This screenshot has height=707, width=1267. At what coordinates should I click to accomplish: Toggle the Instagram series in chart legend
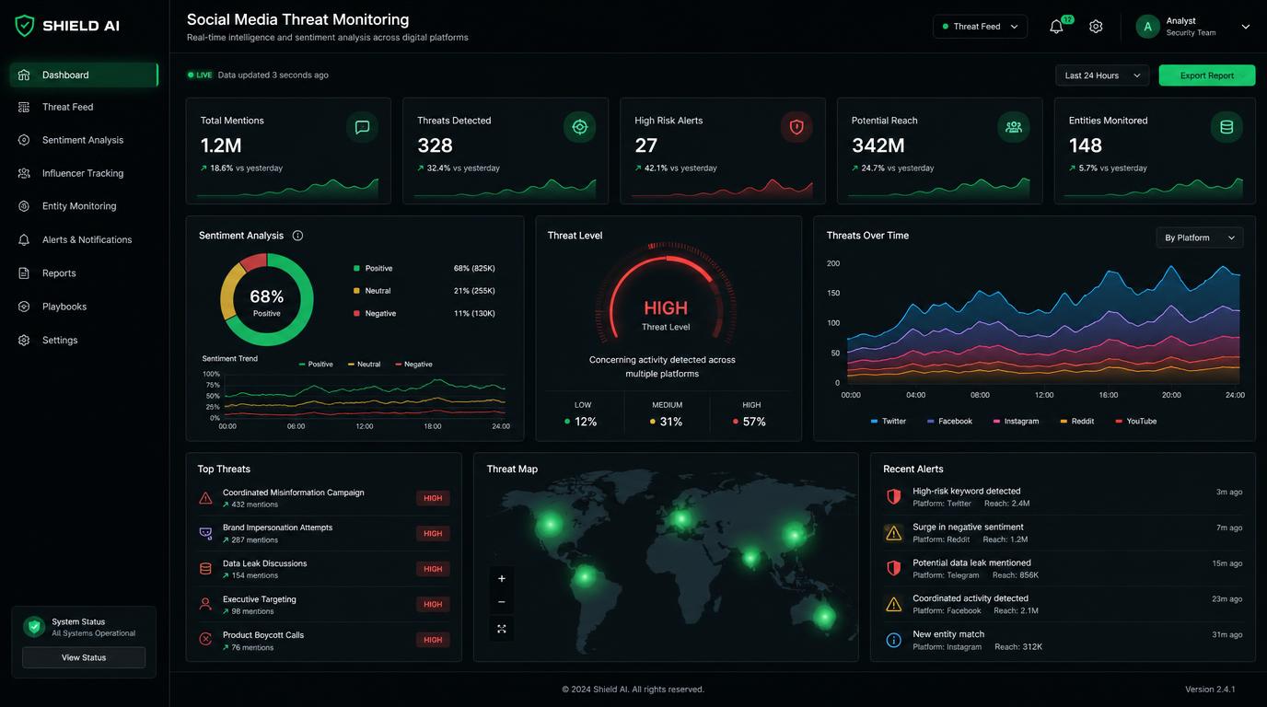[1016, 421]
